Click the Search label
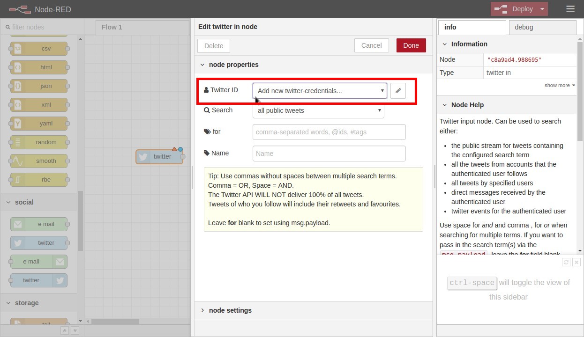The width and height of the screenshot is (584, 337). click(x=218, y=110)
